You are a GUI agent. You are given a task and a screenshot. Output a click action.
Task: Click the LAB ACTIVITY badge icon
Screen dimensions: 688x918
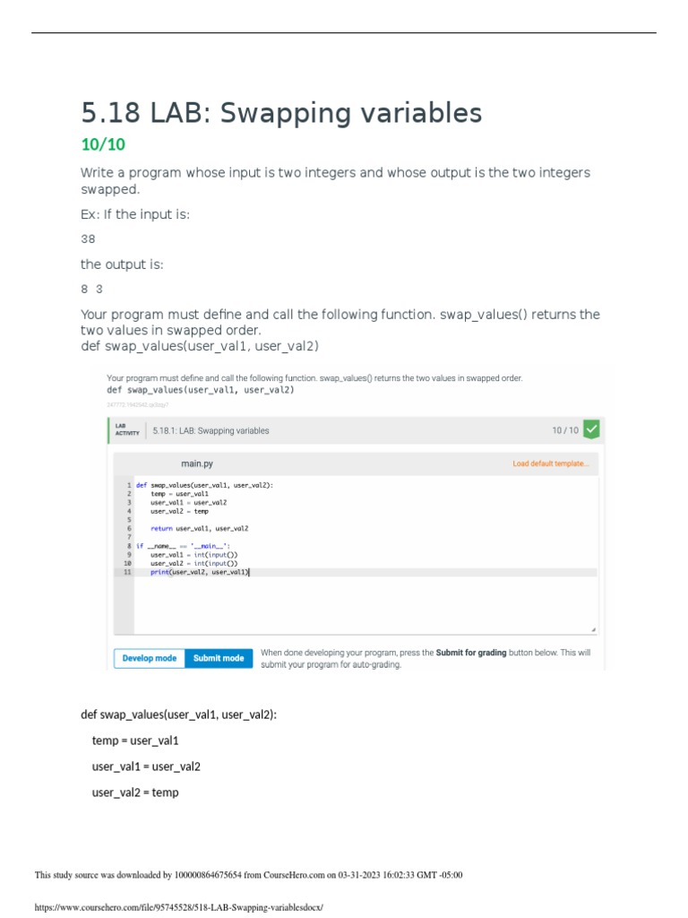pos(127,430)
